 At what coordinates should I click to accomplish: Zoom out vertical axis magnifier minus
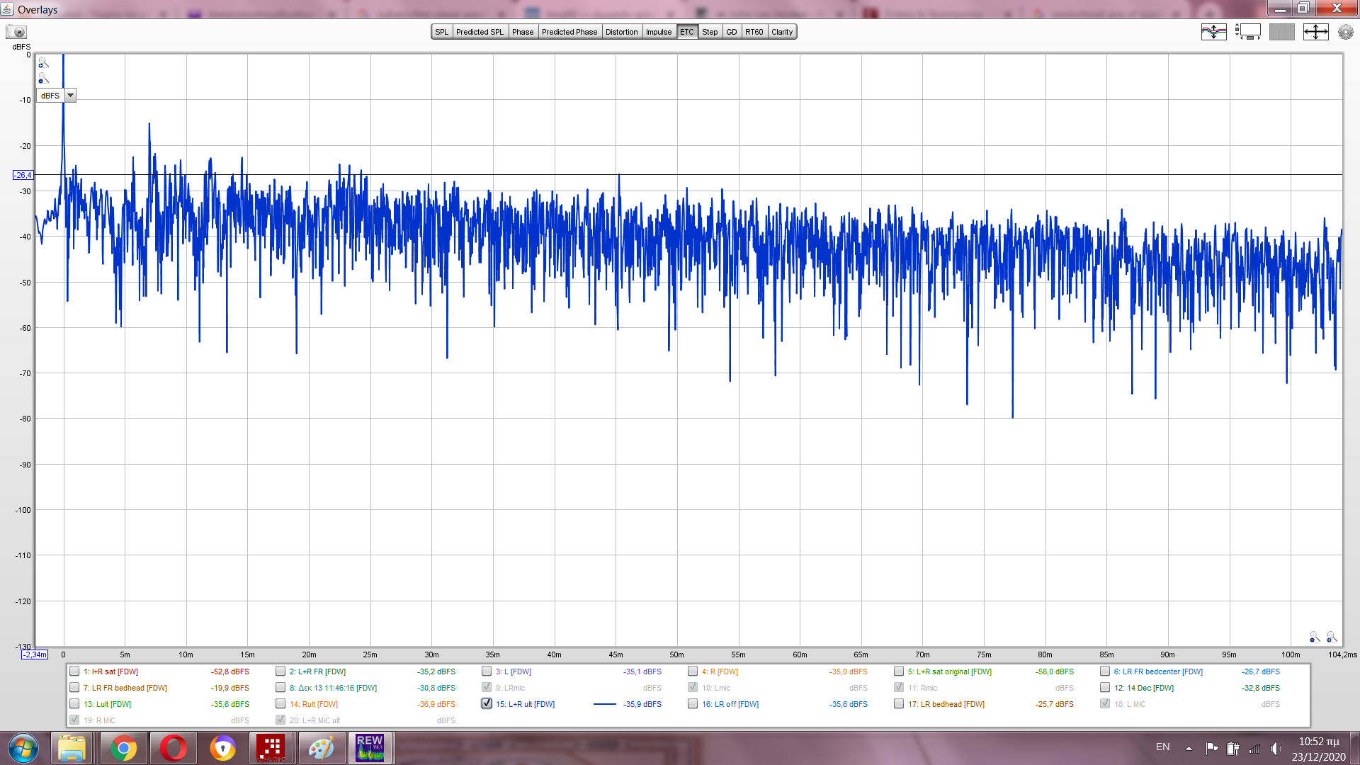tap(43, 79)
